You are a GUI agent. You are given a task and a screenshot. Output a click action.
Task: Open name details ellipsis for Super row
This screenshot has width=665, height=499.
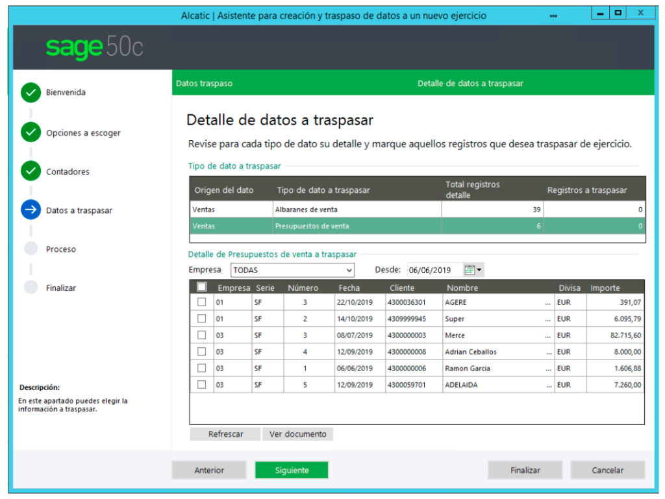click(x=548, y=319)
